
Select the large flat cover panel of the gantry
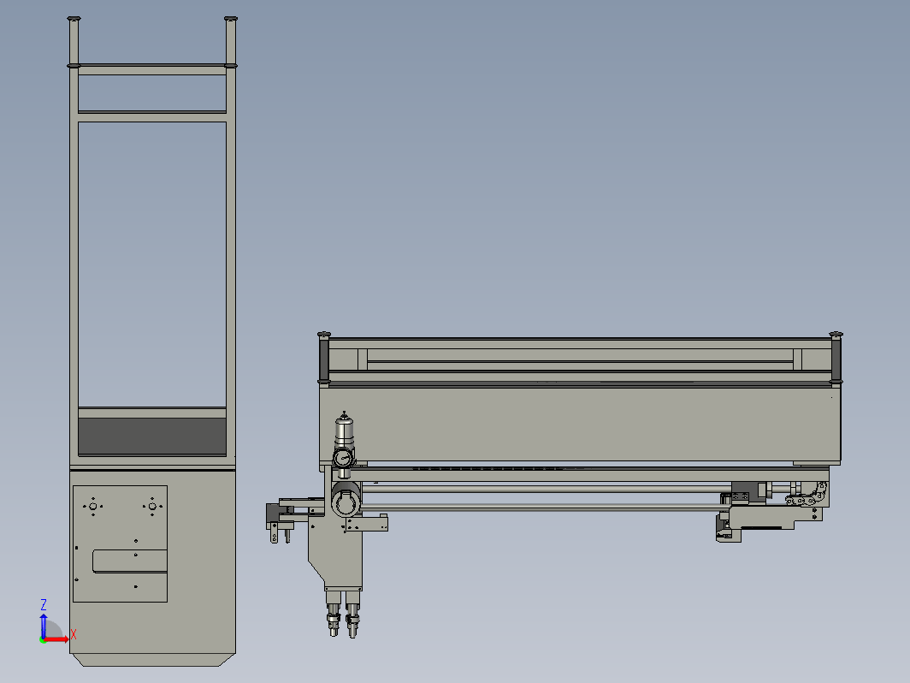point(580,425)
